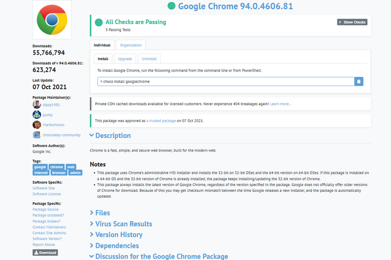The width and height of the screenshot is (391, 260).
Task: Click chocolatey-community avatar icon
Action: coord(36,135)
